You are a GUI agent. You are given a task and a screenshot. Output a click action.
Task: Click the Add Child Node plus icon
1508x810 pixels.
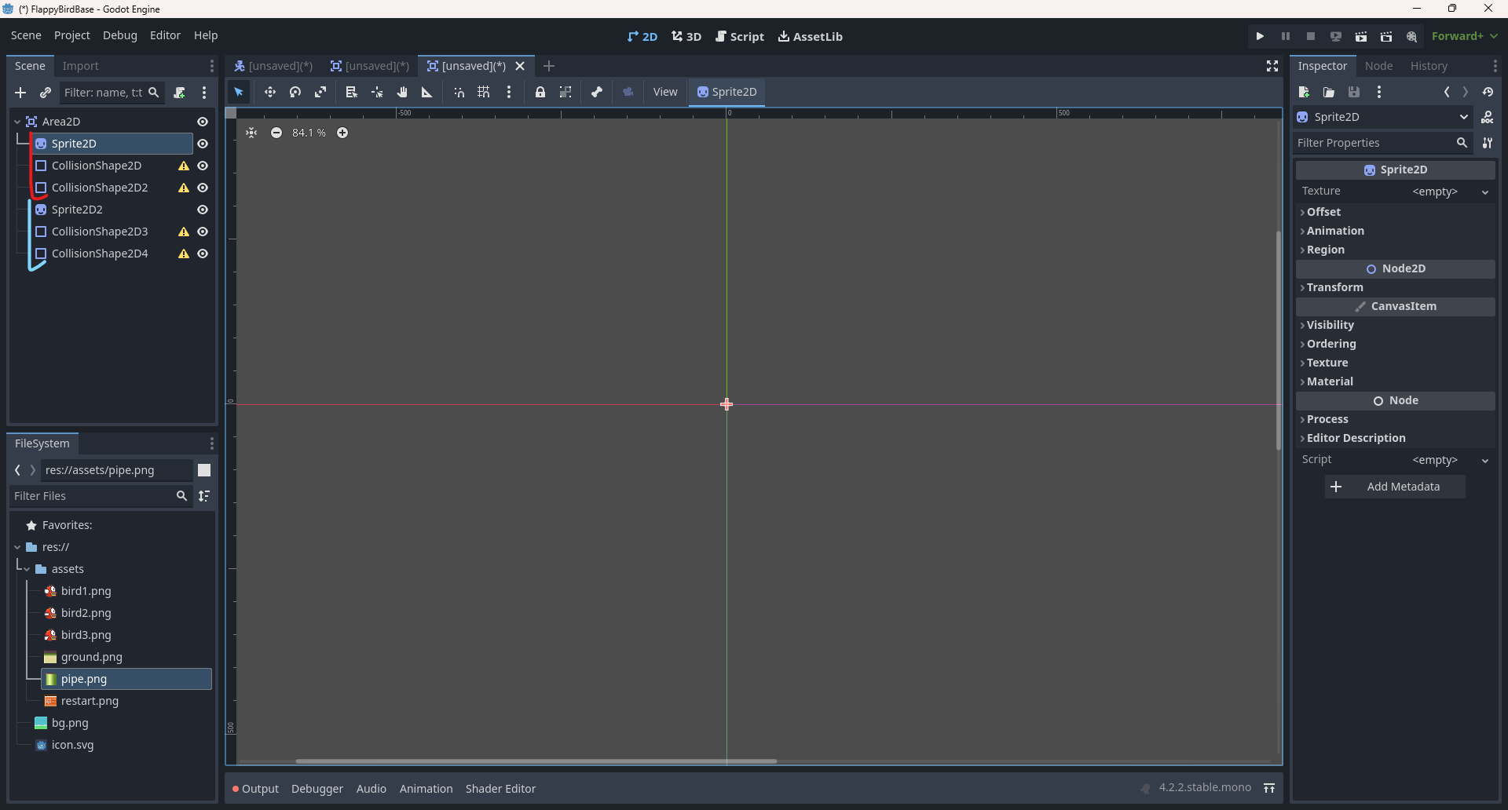click(x=20, y=93)
